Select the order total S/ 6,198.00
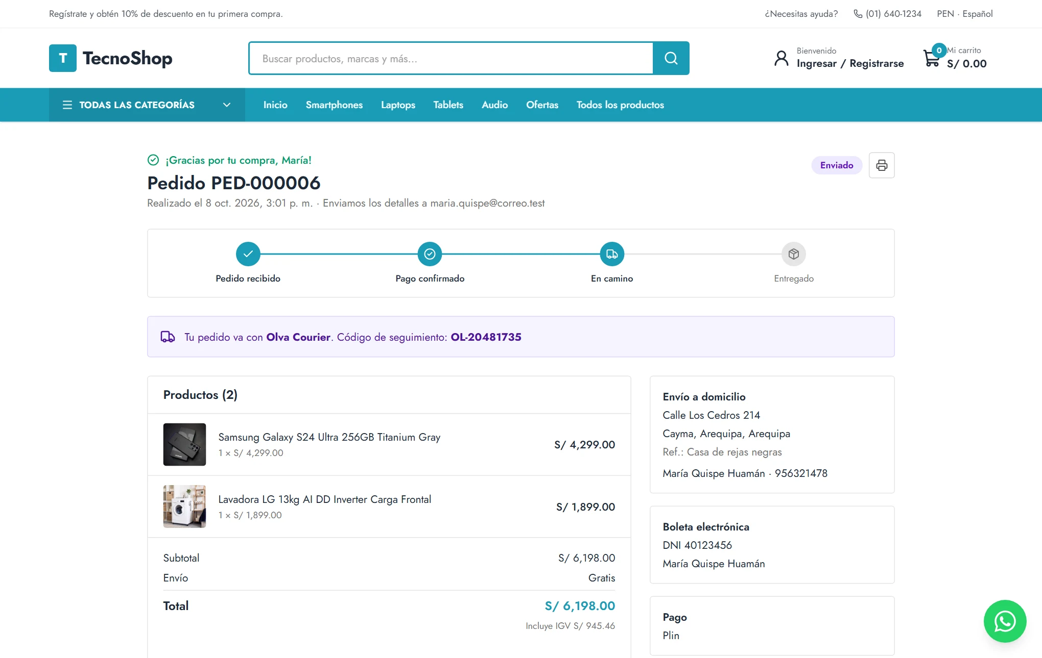 580,605
